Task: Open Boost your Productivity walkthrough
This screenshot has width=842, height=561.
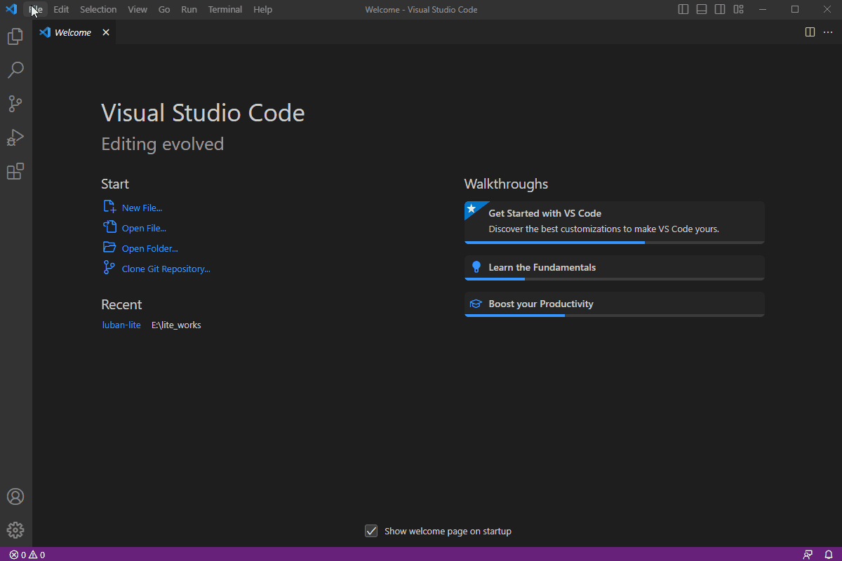Action: point(614,304)
